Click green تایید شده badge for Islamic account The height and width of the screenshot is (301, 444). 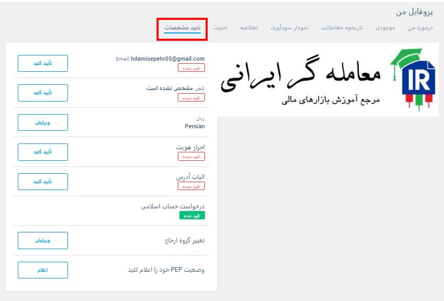point(192,216)
